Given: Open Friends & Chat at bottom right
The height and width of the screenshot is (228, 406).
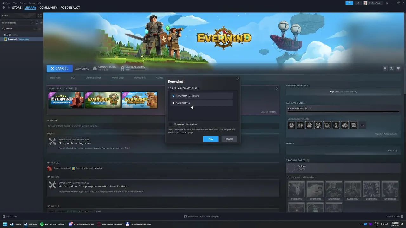Looking at the screenshot, I should tap(395, 217).
